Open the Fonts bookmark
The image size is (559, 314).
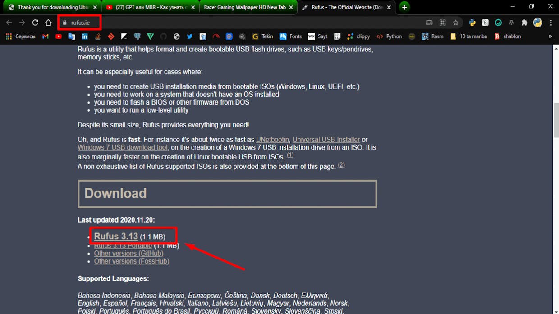click(291, 36)
